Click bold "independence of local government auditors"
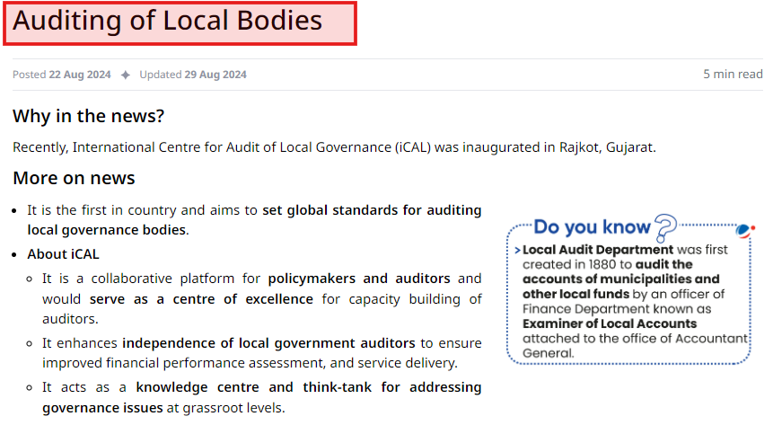Viewport: 773px width, 425px height. [268, 342]
